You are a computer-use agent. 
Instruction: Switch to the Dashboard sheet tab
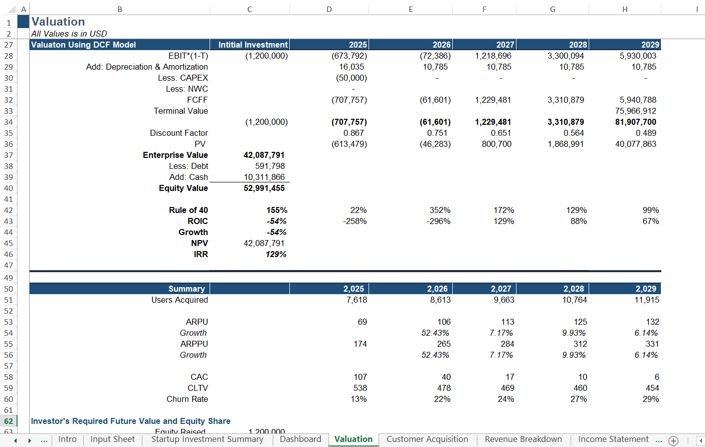point(300,439)
